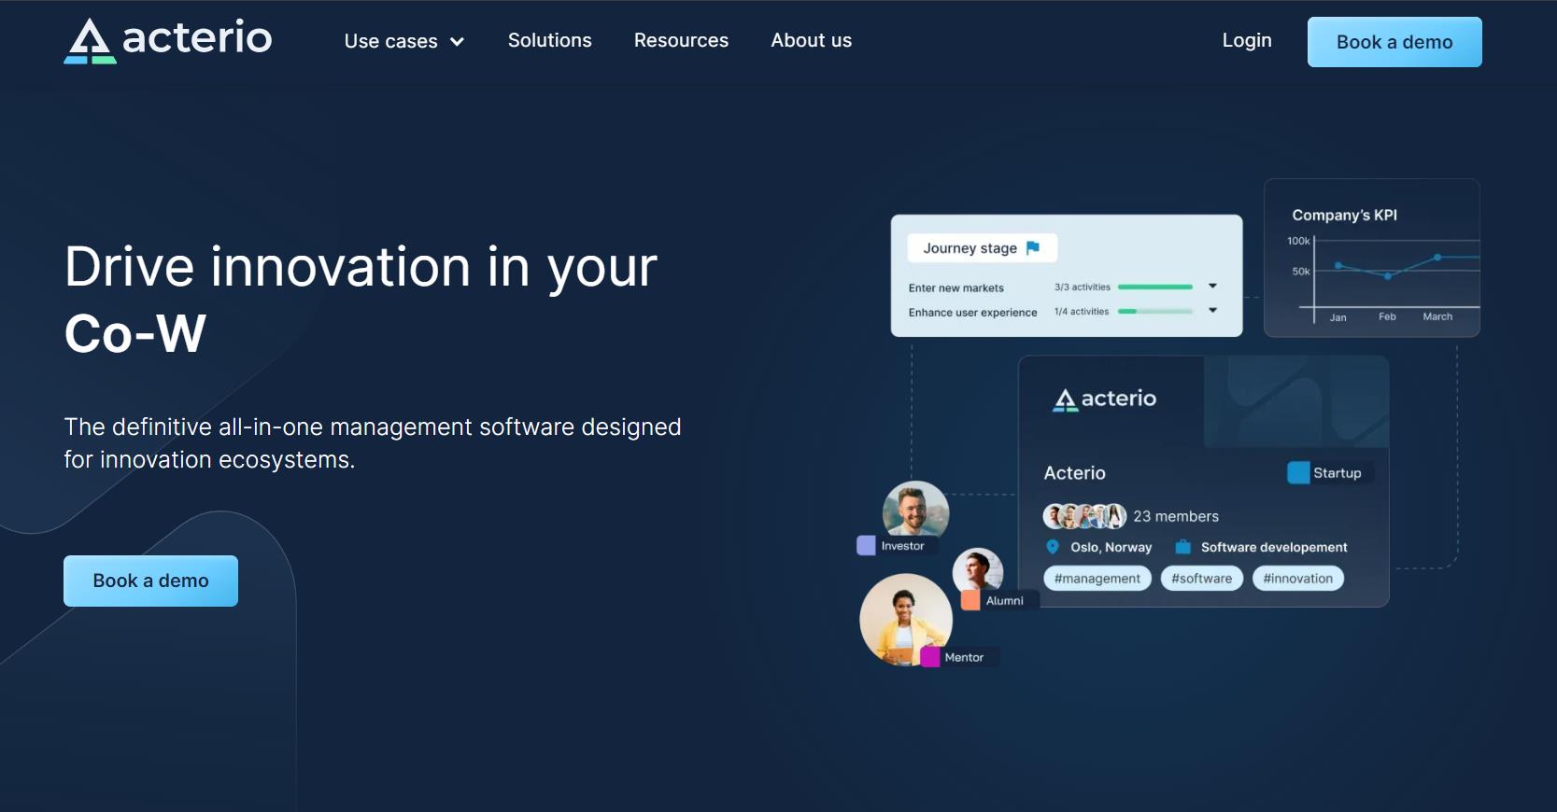Click the Mentor profile photo
The width and height of the screenshot is (1557, 812).
904,618
